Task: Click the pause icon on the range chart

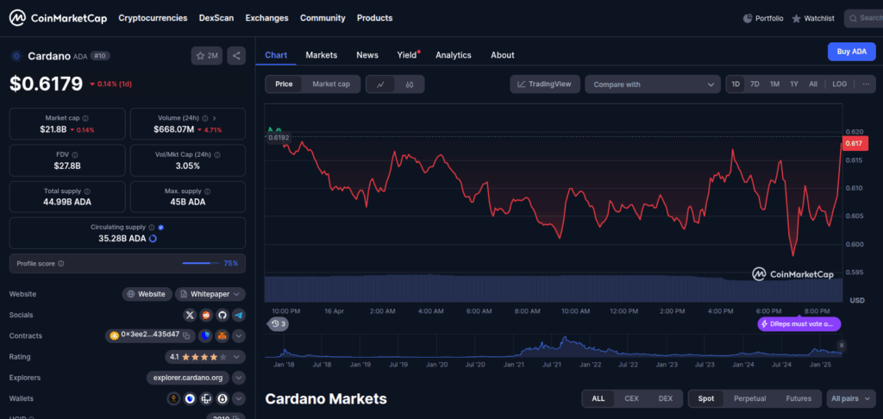Action: pyautogui.click(x=842, y=345)
